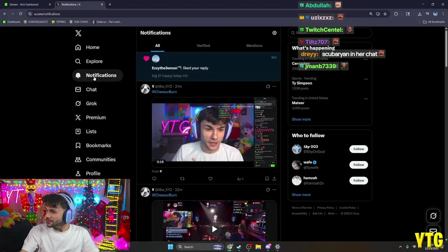Viewport: 448px width, 252px height.
Task: Open Bookmarks in the X sidebar
Action: tap(93, 145)
